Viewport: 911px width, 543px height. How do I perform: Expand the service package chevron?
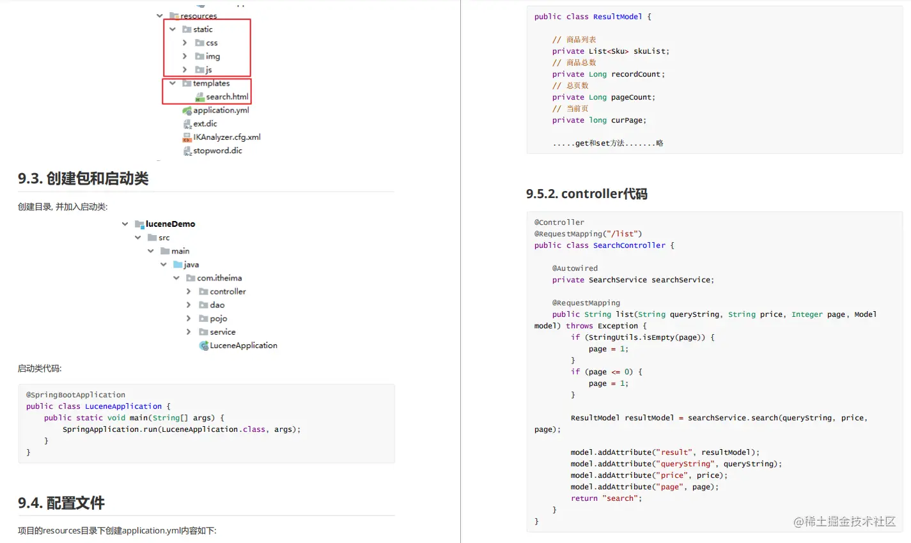coord(188,332)
